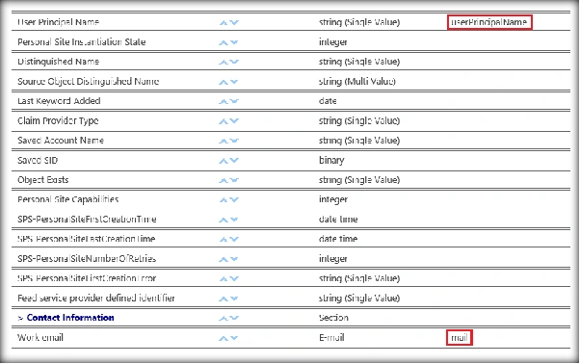580x364 pixels.
Task: Select the User Principal Name property
Action: [58, 22]
